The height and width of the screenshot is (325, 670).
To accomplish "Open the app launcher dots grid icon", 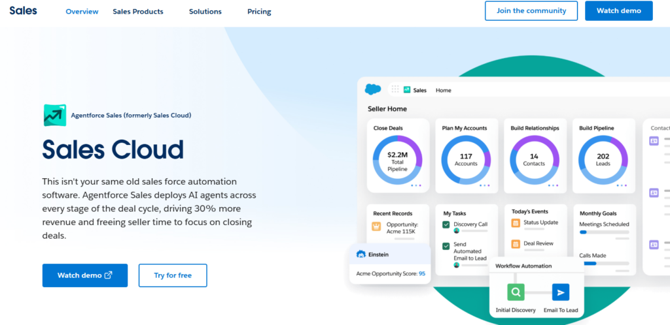I will [x=395, y=89].
